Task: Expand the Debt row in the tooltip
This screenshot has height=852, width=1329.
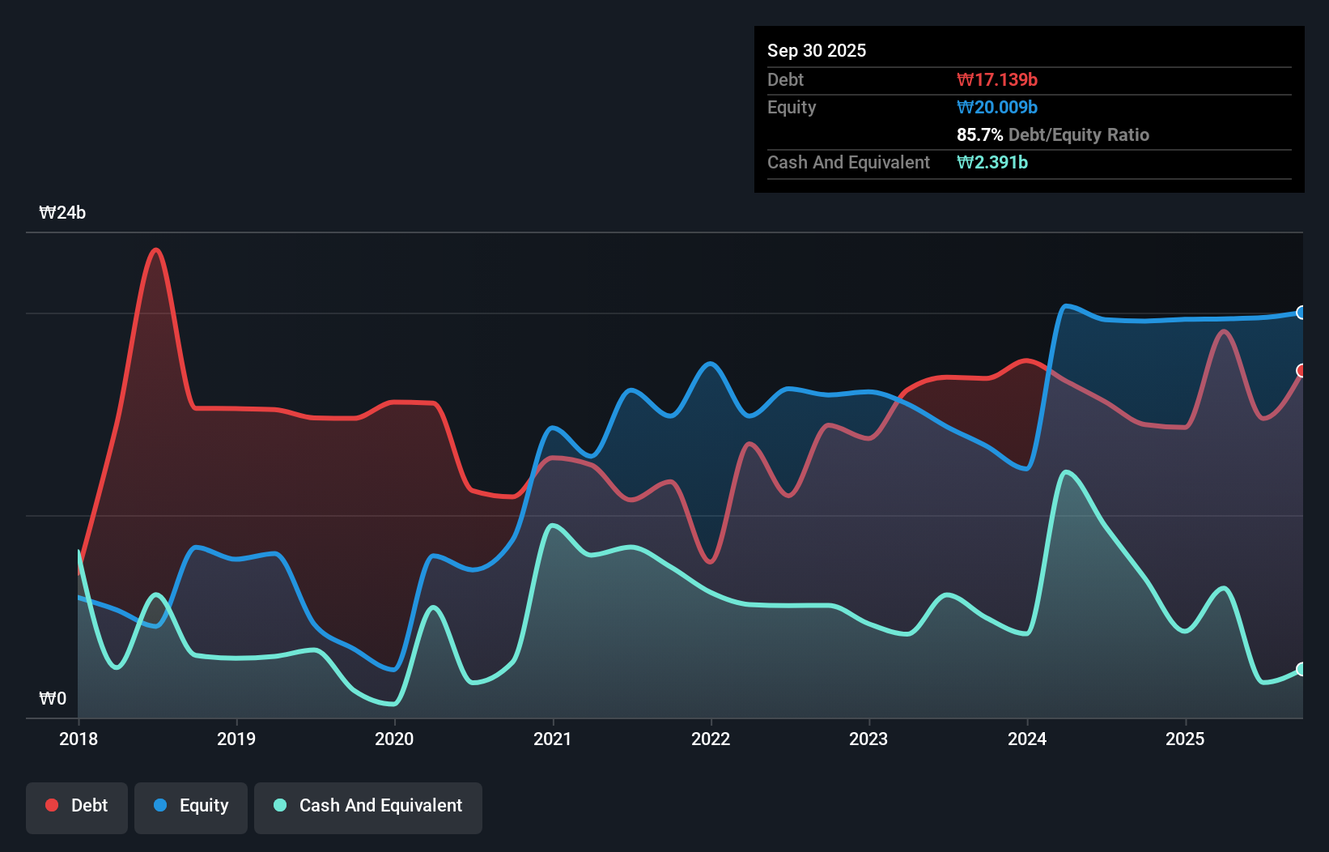Action: [785, 79]
